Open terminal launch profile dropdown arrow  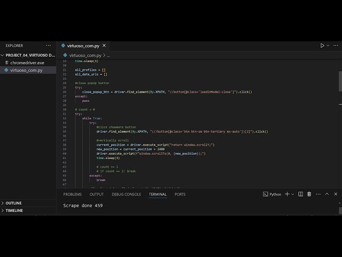293,194
